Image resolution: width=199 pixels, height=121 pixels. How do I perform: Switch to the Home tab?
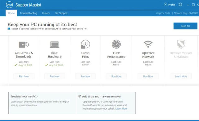tap(11, 13)
